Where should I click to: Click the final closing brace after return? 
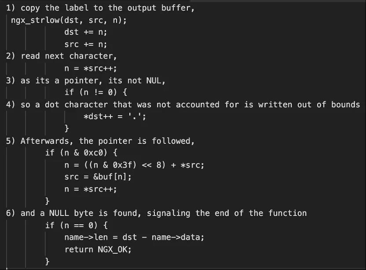pos(48,261)
